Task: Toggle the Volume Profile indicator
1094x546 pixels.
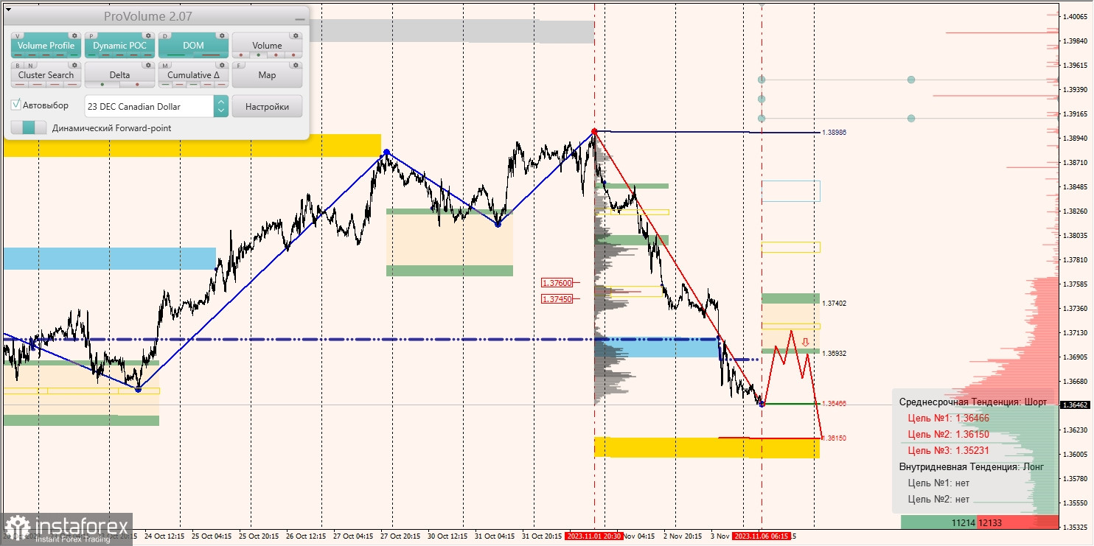Action: [46, 46]
